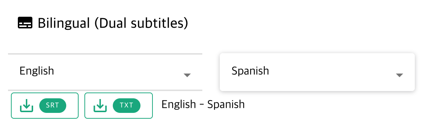425x134 pixels.
Task: Expand the English dropdown arrow
Action: coord(187,75)
